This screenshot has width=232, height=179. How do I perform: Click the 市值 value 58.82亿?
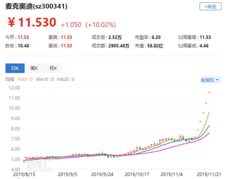155,46
